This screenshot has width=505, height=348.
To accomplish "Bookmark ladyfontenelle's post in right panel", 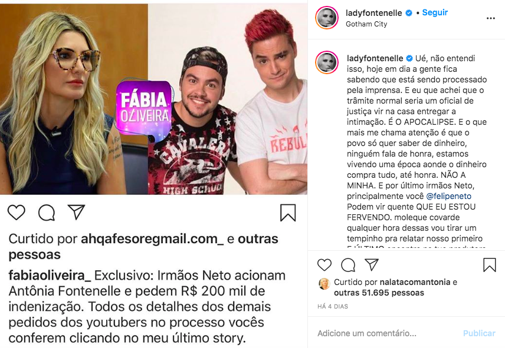I will pos(489,265).
